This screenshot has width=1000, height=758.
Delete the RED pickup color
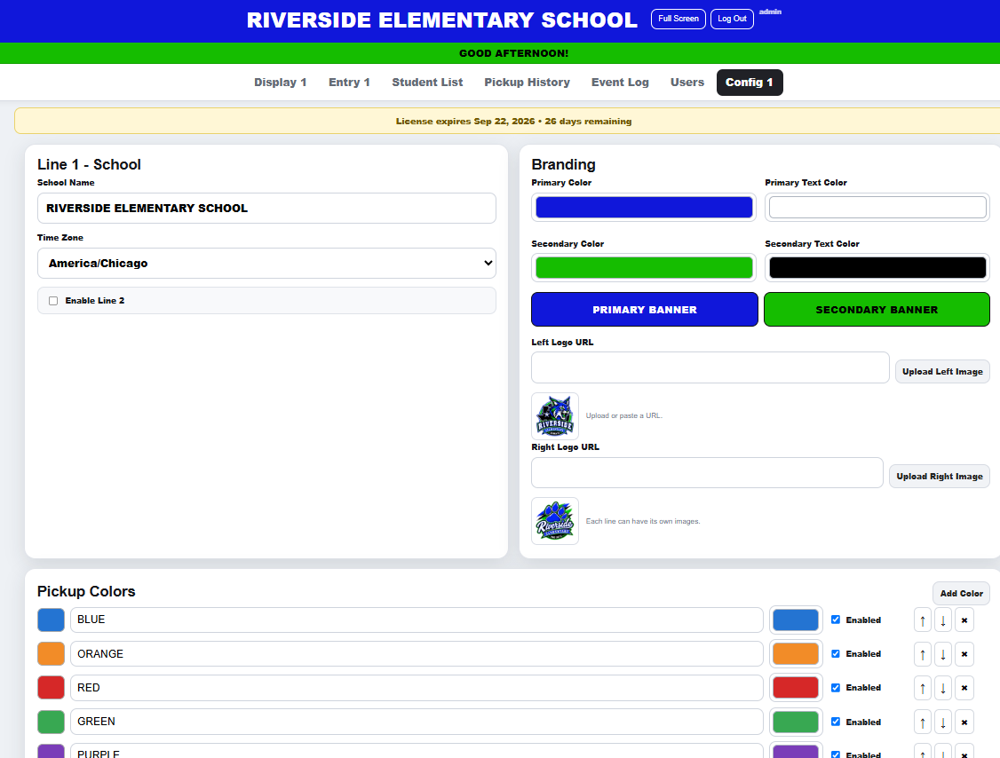click(964, 687)
